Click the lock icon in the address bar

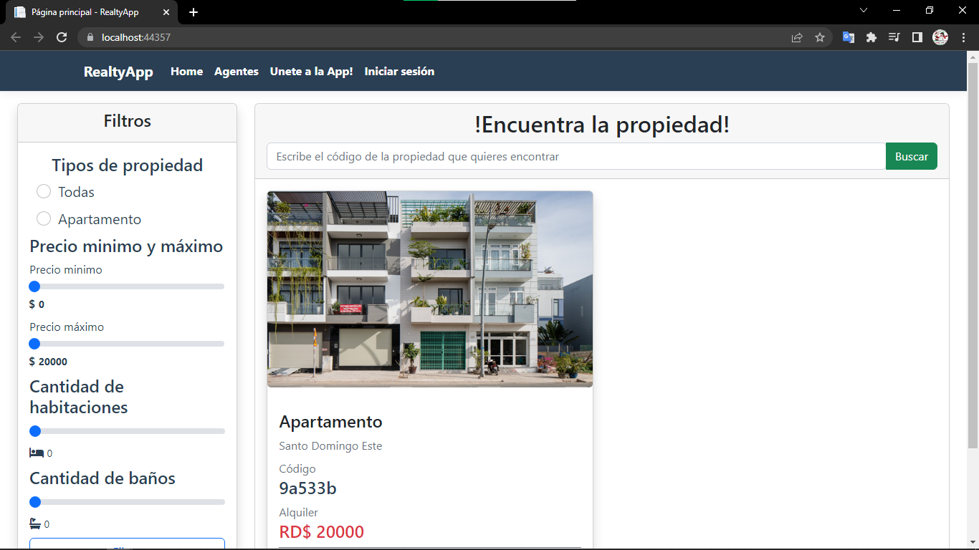coord(90,37)
